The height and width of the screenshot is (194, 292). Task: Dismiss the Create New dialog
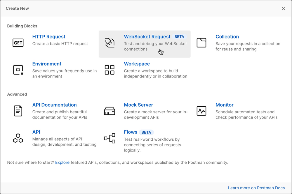(283, 8)
